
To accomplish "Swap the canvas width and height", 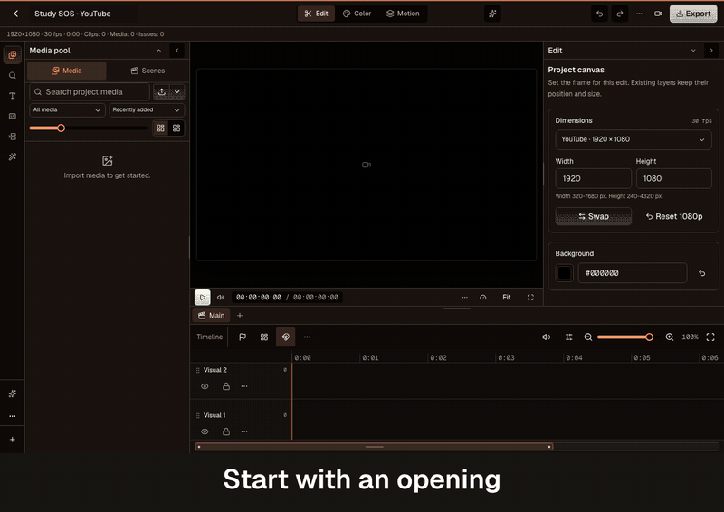I will tap(594, 216).
